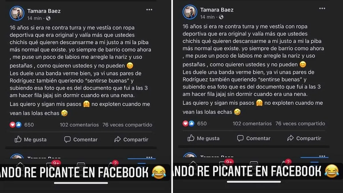This screenshot has width=343, height=193.
Task: Open heart and like reactions on left post
Action: [15, 125]
